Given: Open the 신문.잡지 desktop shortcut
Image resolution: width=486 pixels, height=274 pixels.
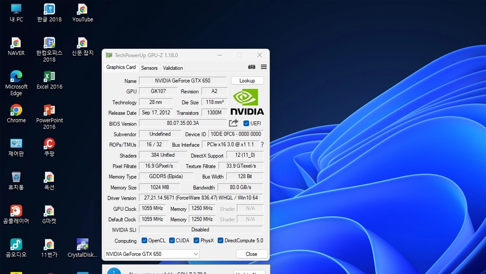Looking at the screenshot, I should pos(83,46).
